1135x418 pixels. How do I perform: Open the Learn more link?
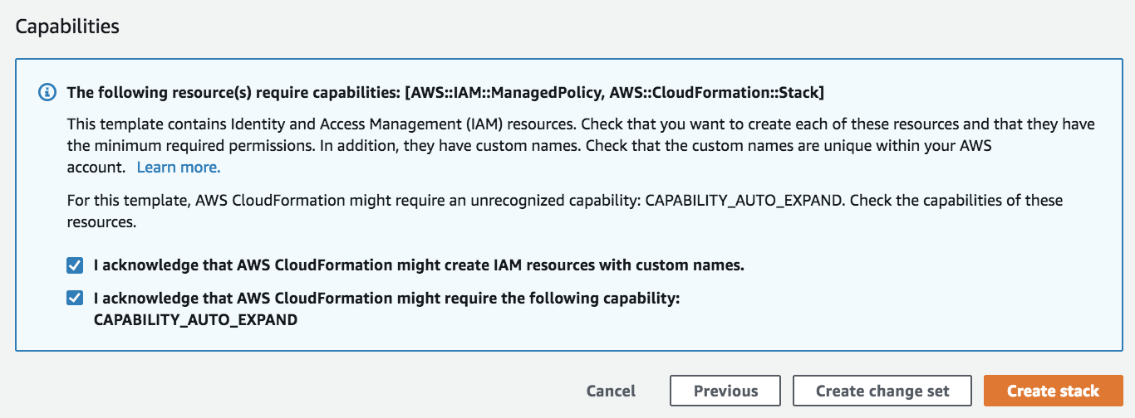coord(179,168)
